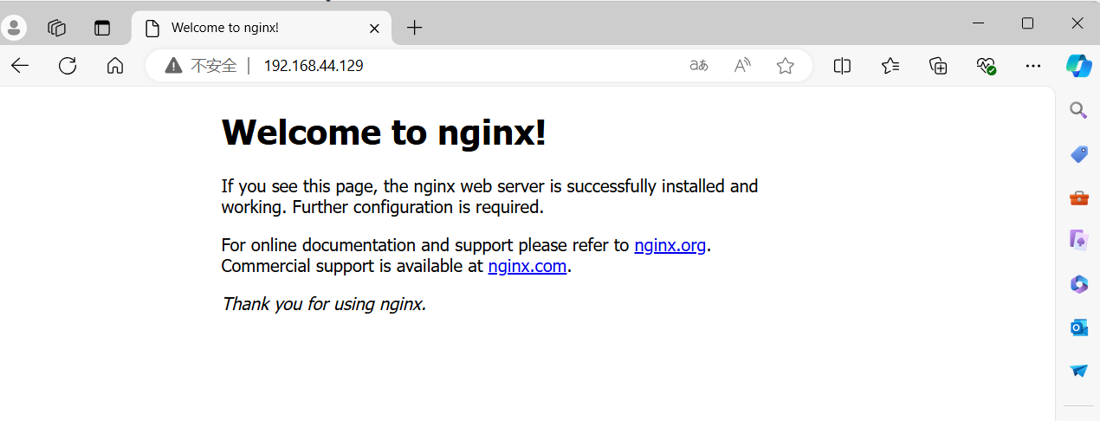Open sidebar Games icon
This screenshot has width=1100, height=421.
pyautogui.click(x=1078, y=240)
